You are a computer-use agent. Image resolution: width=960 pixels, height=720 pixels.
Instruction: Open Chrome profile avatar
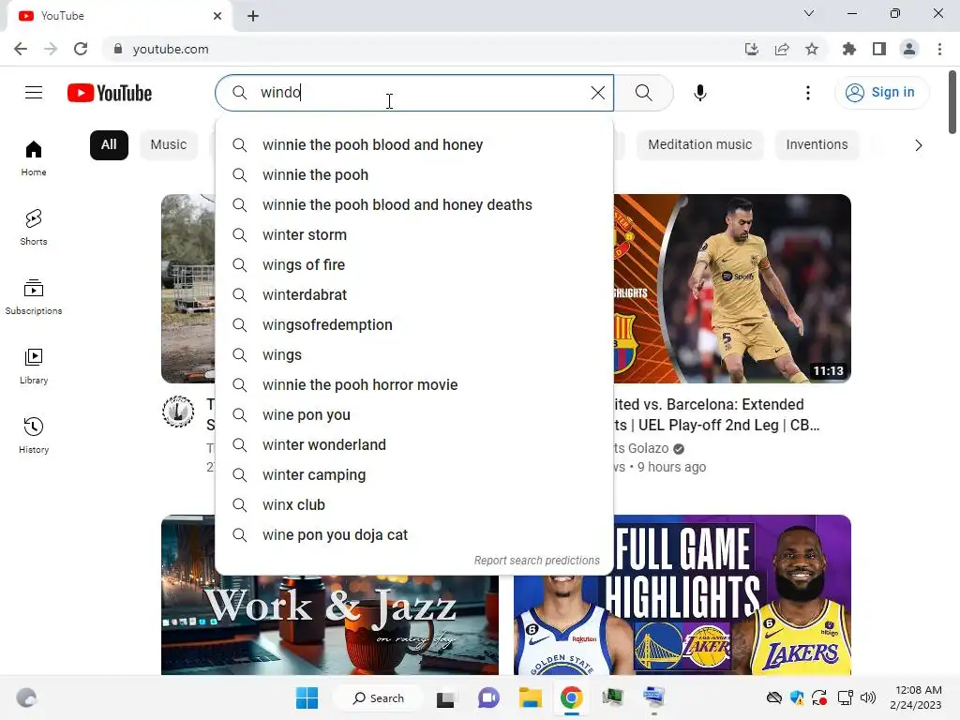pyautogui.click(x=909, y=49)
